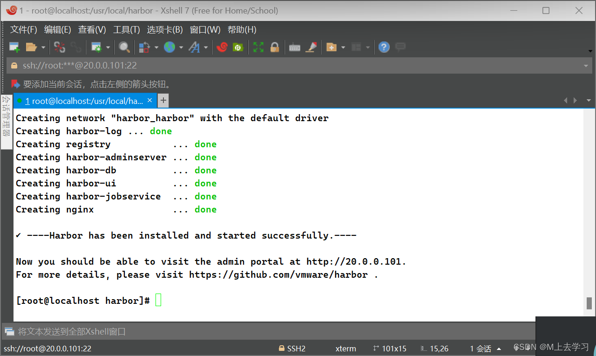Screen dimensions: 596x356
Task: Add a new tab with plus button
Action: click(x=163, y=100)
